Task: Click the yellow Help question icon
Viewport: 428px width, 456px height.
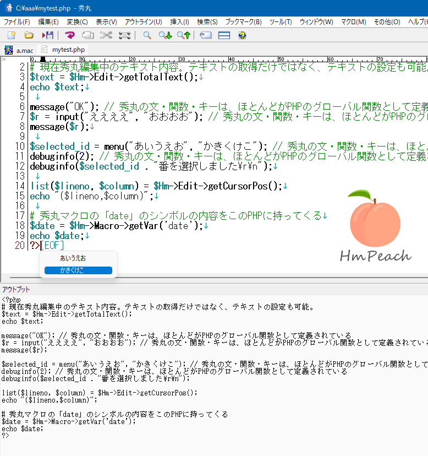Action: point(242,35)
